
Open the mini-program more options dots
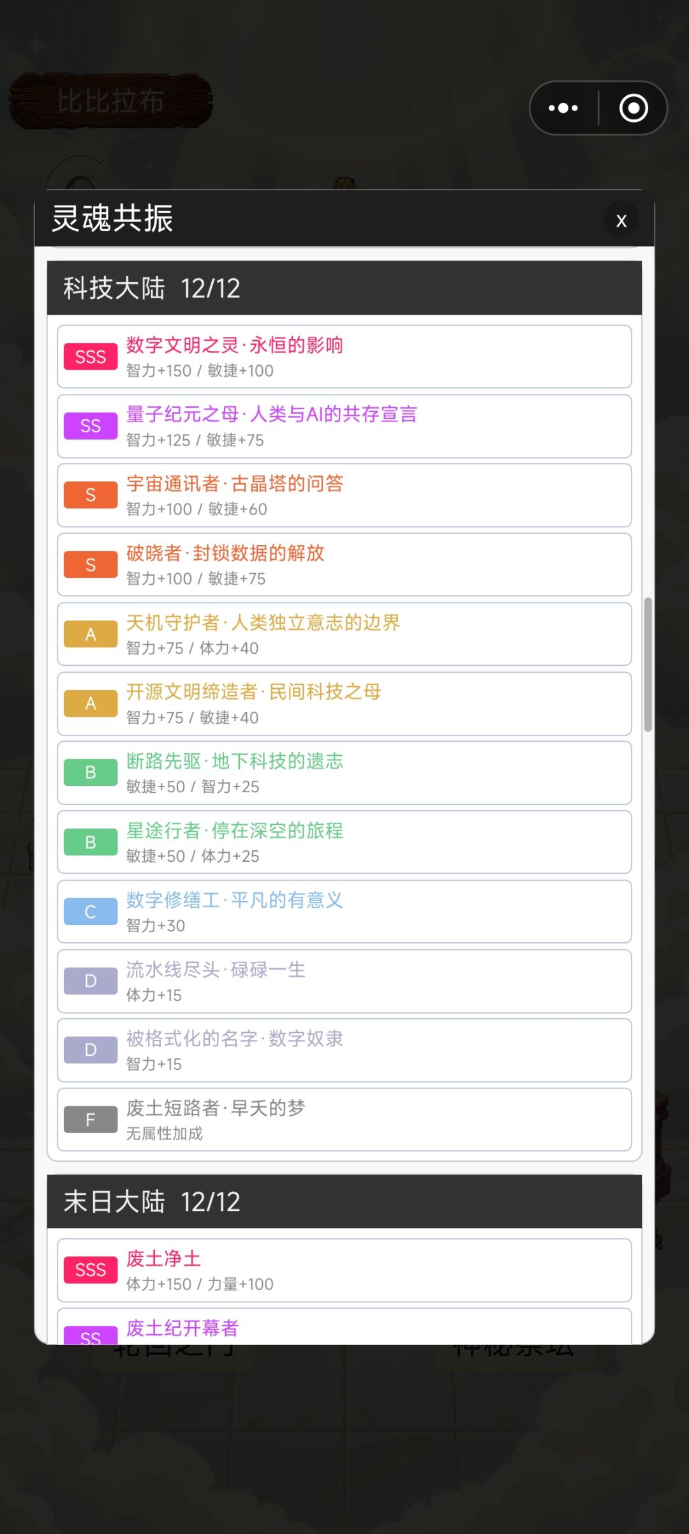click(563, 108)
